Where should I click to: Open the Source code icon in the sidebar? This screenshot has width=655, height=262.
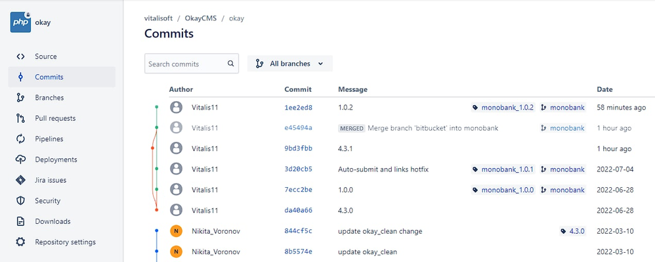point(20,56)
